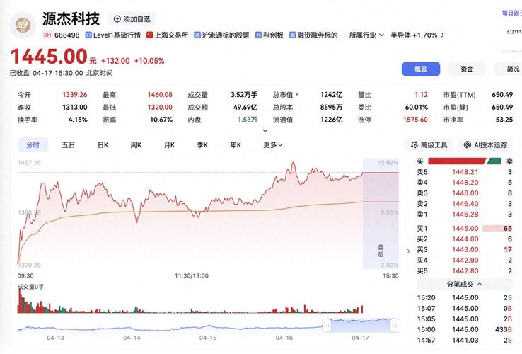Click the 今开 value 1339.26

(x=74, y=95)
